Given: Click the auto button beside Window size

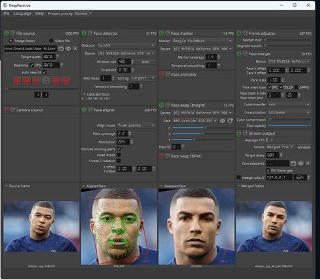Looking at the screenshot, I should [x=146, y=61].
